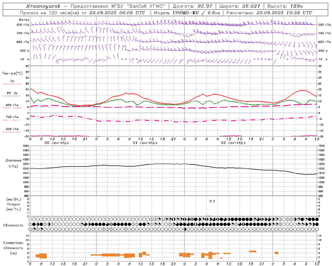Click the "22 сентября" date label
Image resolution: width=332 pixels, height=266 pixels.
point(233,143)
